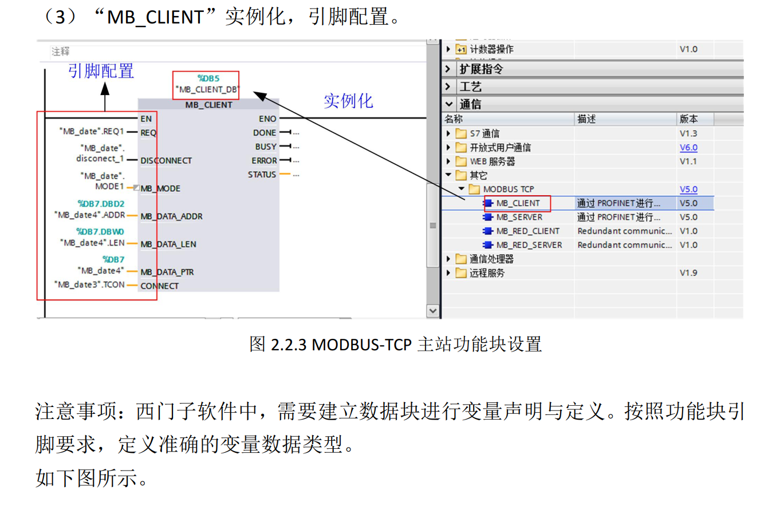The width and height of the screenshot is (772, 510).
Task: Click the MB_DATA_LEN input pin
Action: [168, 244]
